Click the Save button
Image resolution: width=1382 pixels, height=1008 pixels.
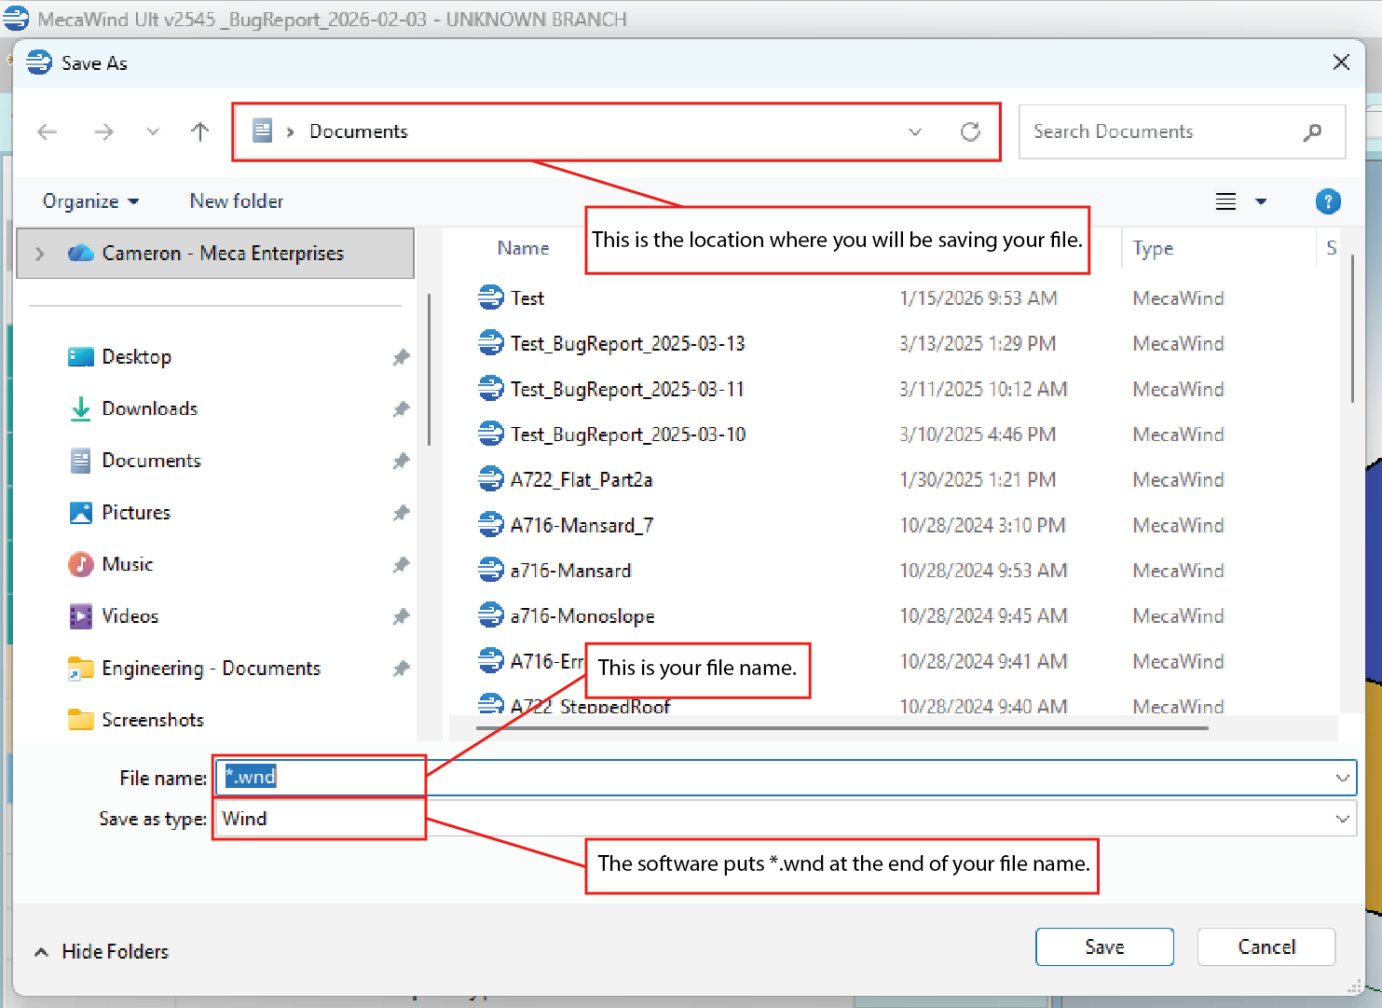click(1104, 946)
